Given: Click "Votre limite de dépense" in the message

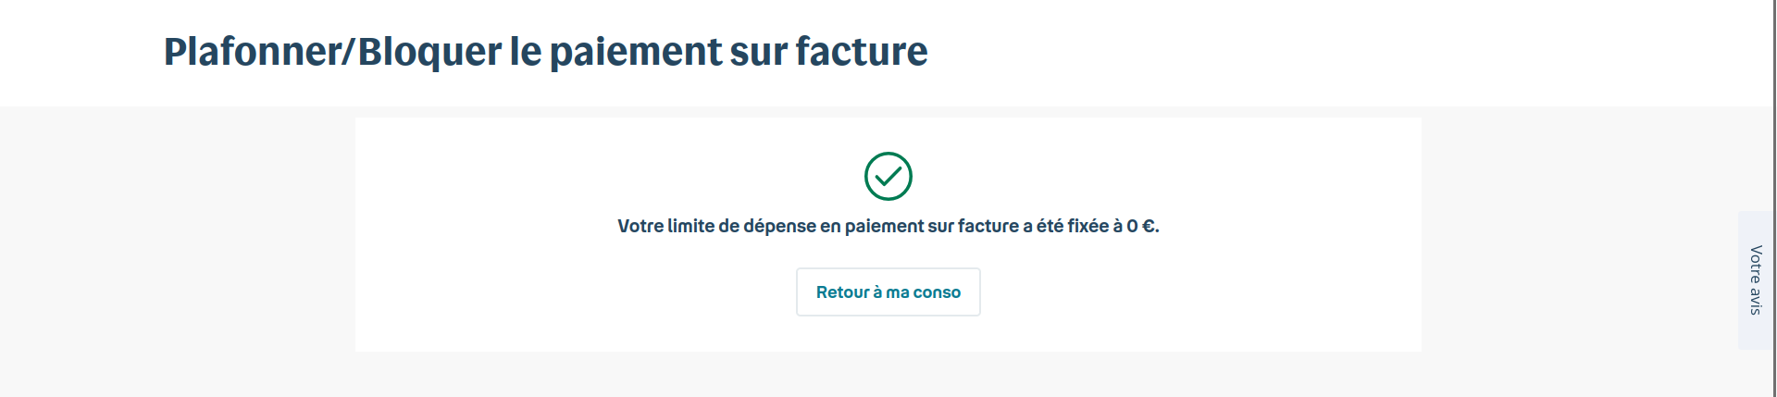Looking at the screenshot, I should point(715,226).
